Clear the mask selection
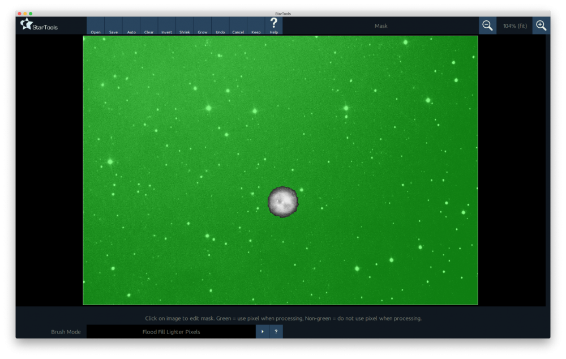This screenshot has width=566, height=359. tap(149, 26)
